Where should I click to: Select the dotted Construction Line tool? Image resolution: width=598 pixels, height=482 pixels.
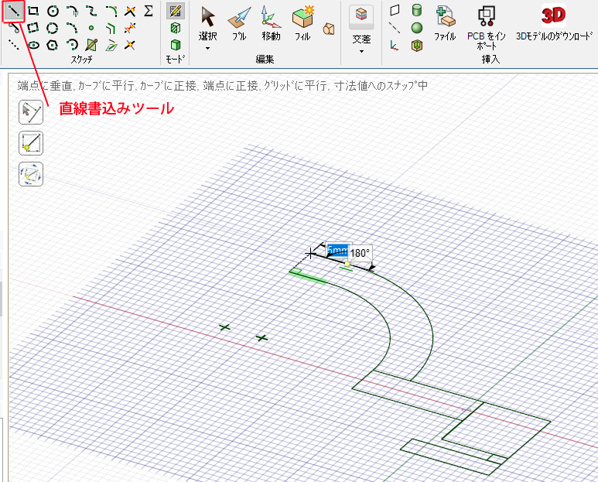[x=14, y=45]
